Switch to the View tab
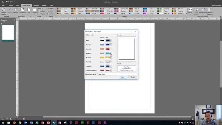 tap(51, 6)
